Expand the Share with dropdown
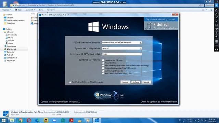Image resolution: width=219 pixels, height=123 pixels. tap(30, 10)
